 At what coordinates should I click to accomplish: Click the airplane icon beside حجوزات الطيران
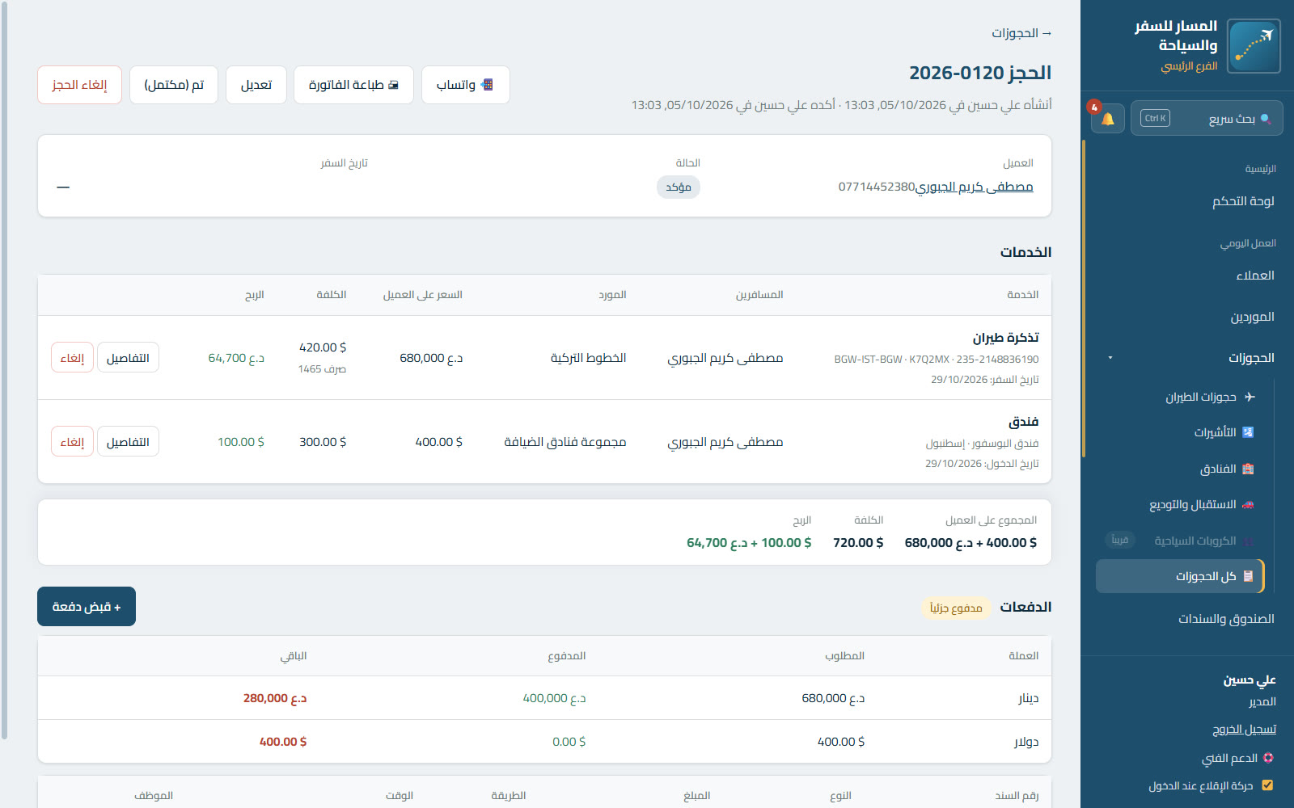click(1250, 397)
